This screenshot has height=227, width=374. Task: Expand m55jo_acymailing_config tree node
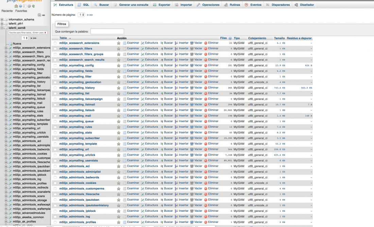(x=6, y=65)
